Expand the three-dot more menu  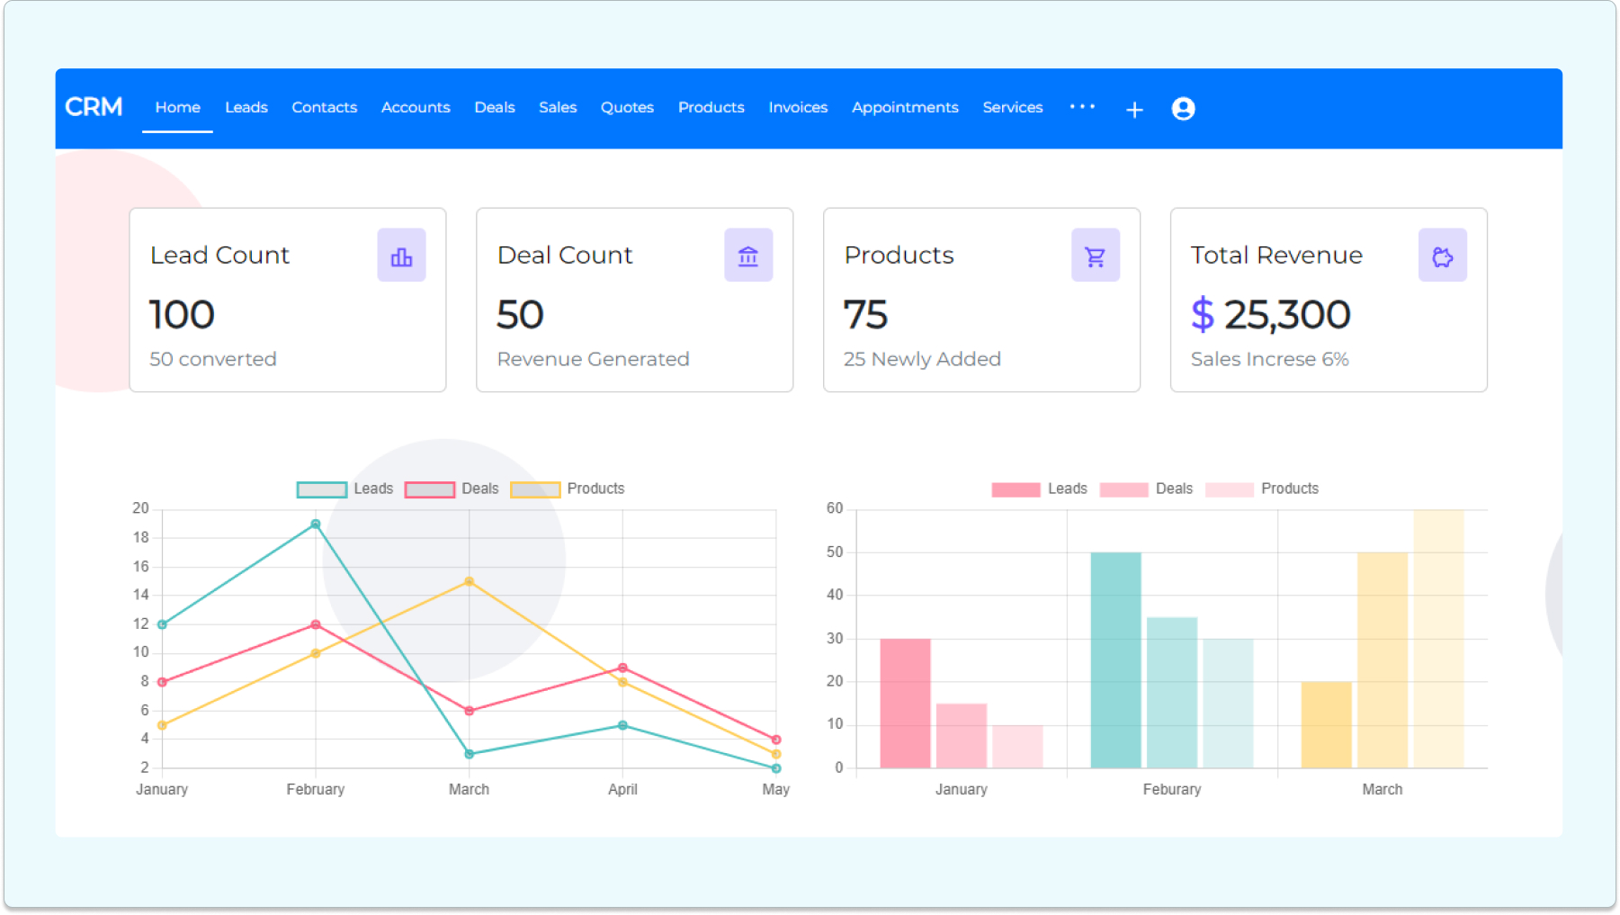tap(1082, 107)
